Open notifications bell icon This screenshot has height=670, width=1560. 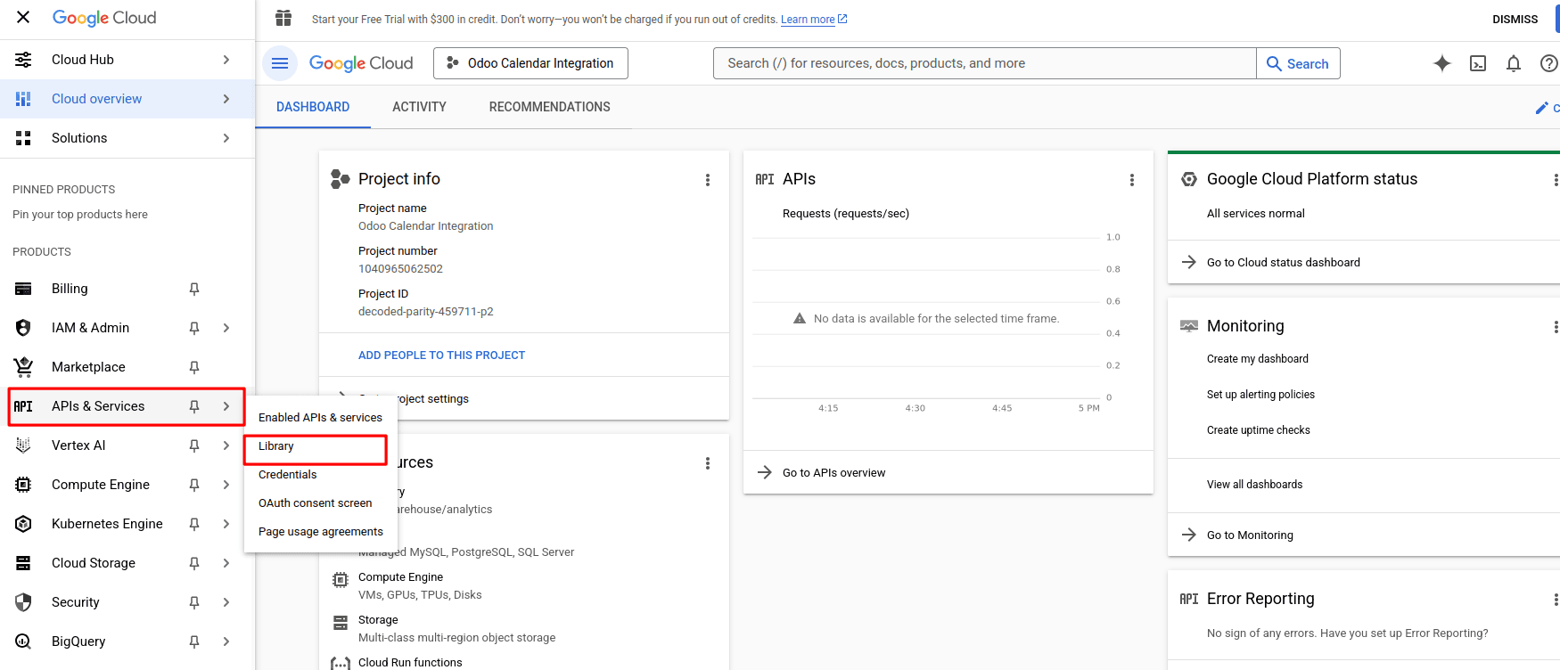tap(1514, 63)
